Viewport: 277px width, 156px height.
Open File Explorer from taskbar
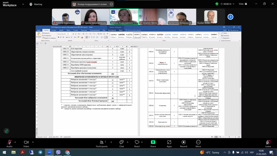pos(14,152)
